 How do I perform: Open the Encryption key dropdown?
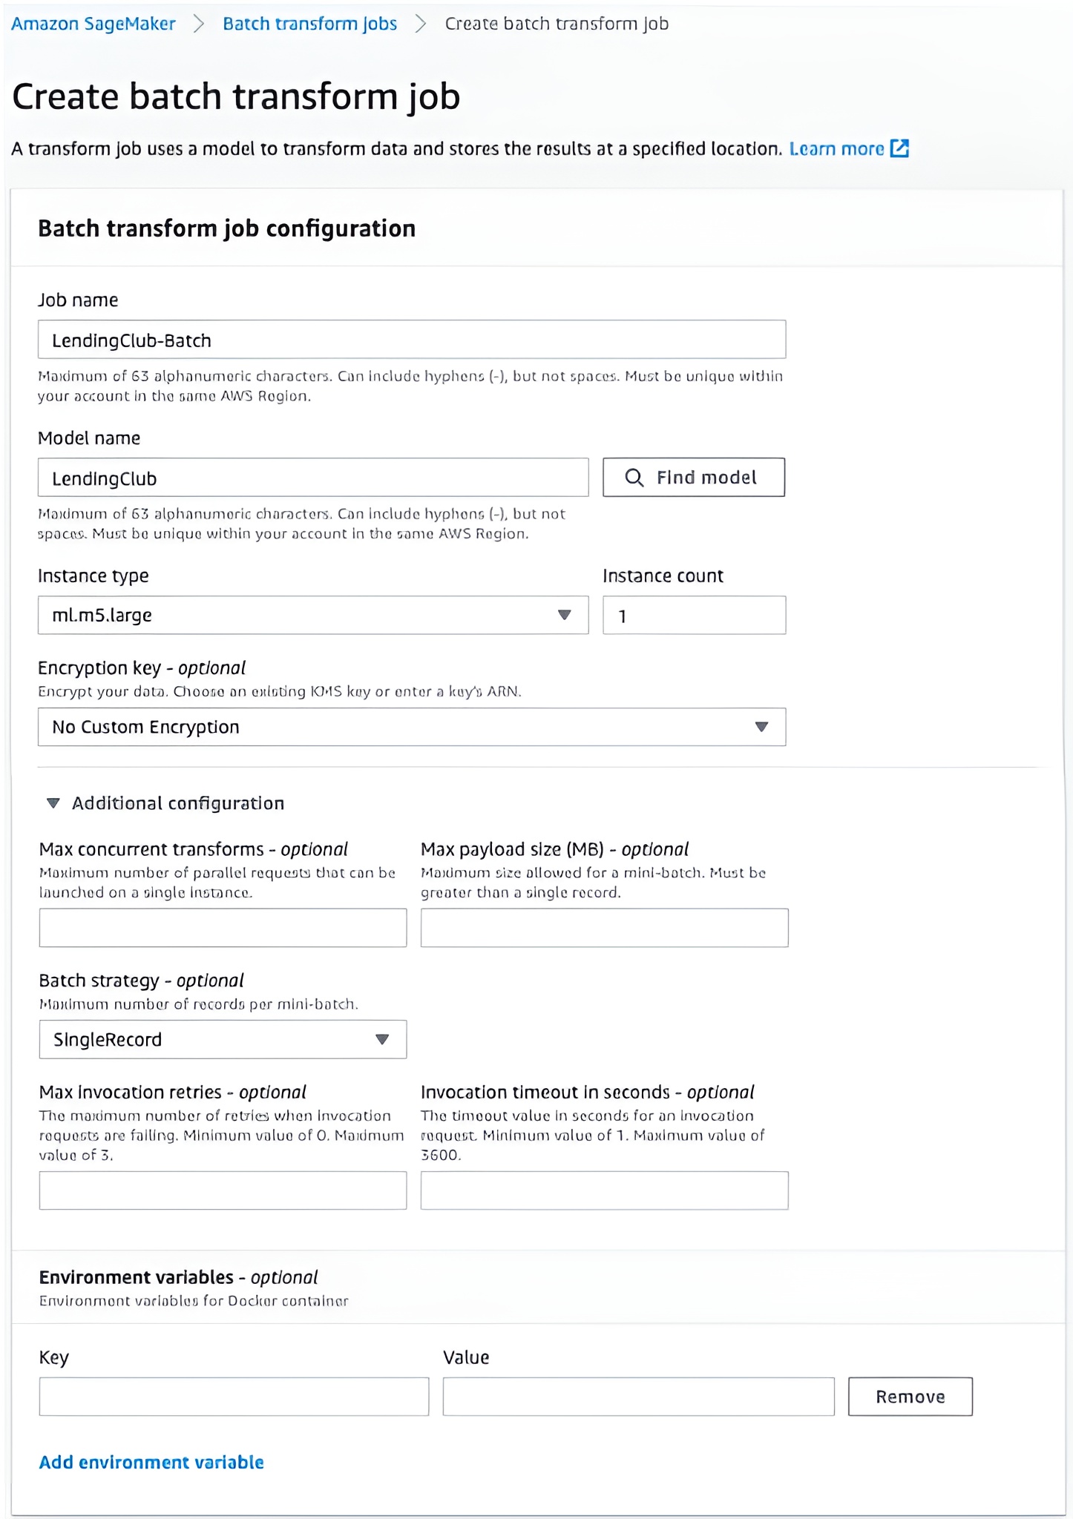[x=411, y=727]
